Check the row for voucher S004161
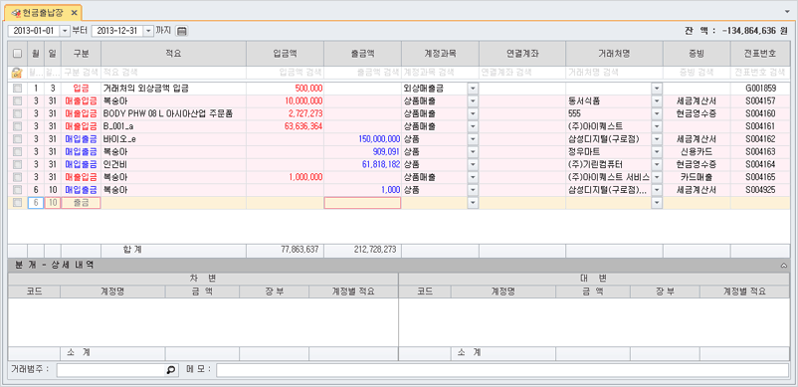Image resolution: width=798 pixels, height=387 pixels. click(17, 126)
